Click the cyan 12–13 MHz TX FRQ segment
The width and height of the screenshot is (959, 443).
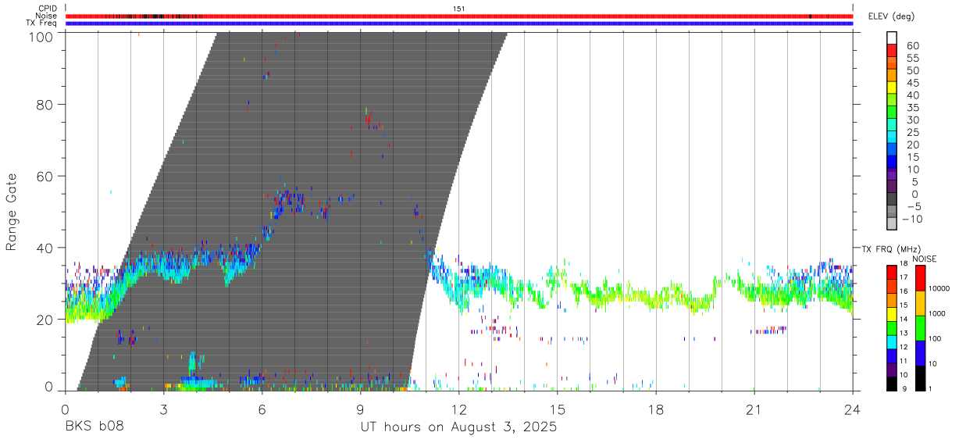(892, 341)
